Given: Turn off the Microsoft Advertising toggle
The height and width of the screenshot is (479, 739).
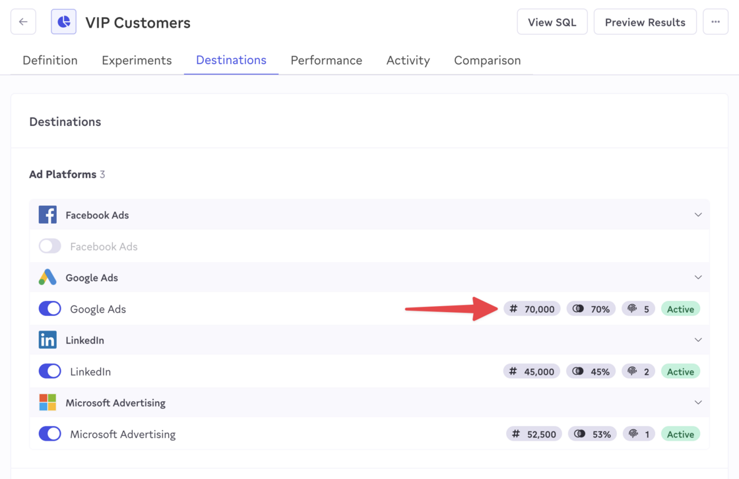Looking at the screenshot, I should click(50, 434).
